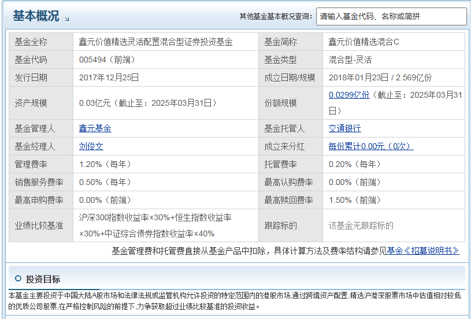The image size is (471, 319).
Task: Select the fee deduction note 基金管理费和托管费直接从基金产品中扣除
Action: pyautogui.click(x=188, y=251)
